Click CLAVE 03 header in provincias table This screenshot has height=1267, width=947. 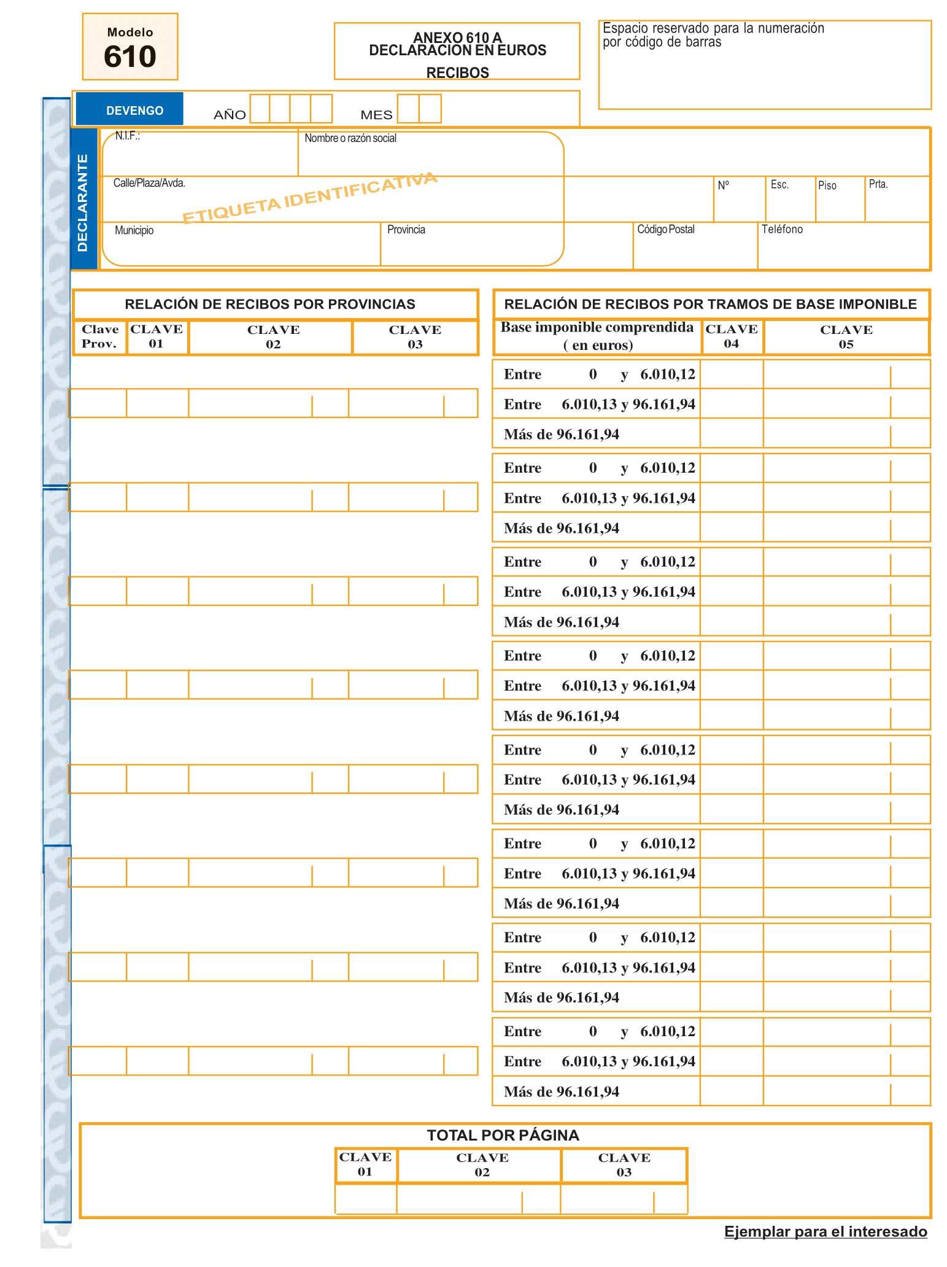[x=416, y=337]
